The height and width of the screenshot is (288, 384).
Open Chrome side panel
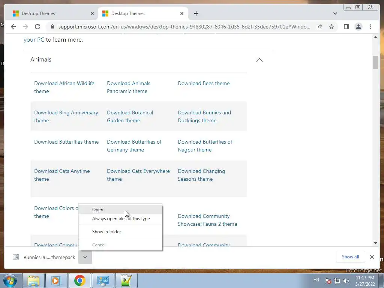point(346,27)
